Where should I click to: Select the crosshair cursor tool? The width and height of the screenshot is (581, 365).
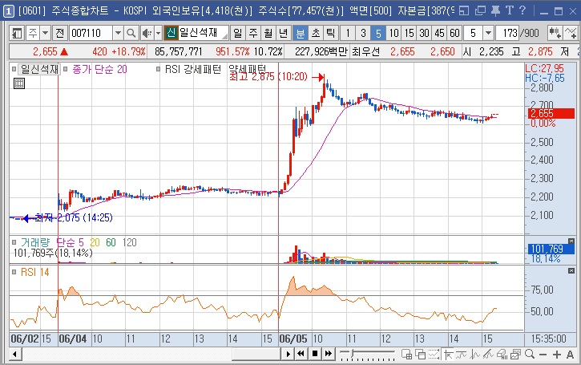point(448,355)
